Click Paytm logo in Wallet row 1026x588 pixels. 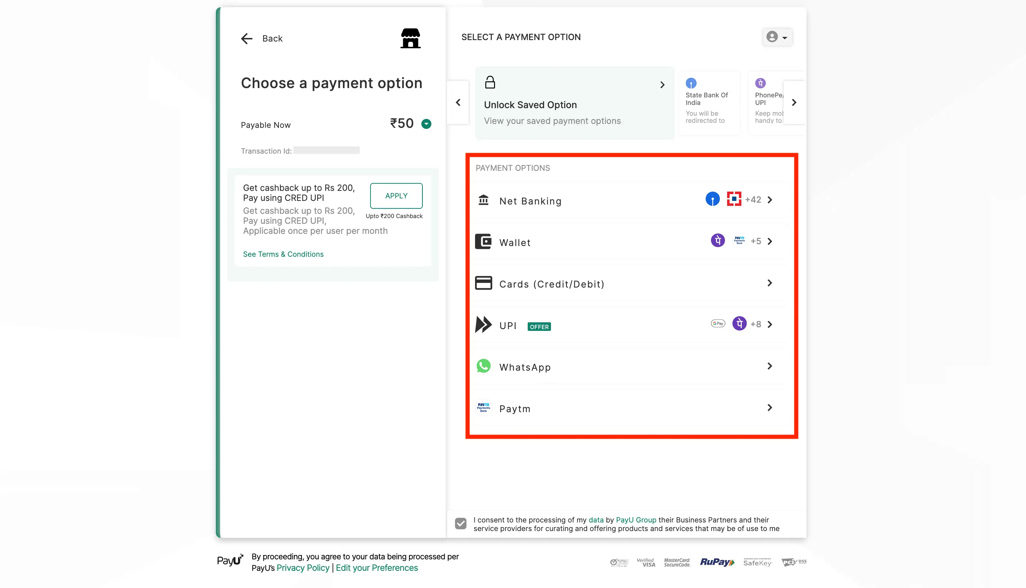tap(739, 241)
